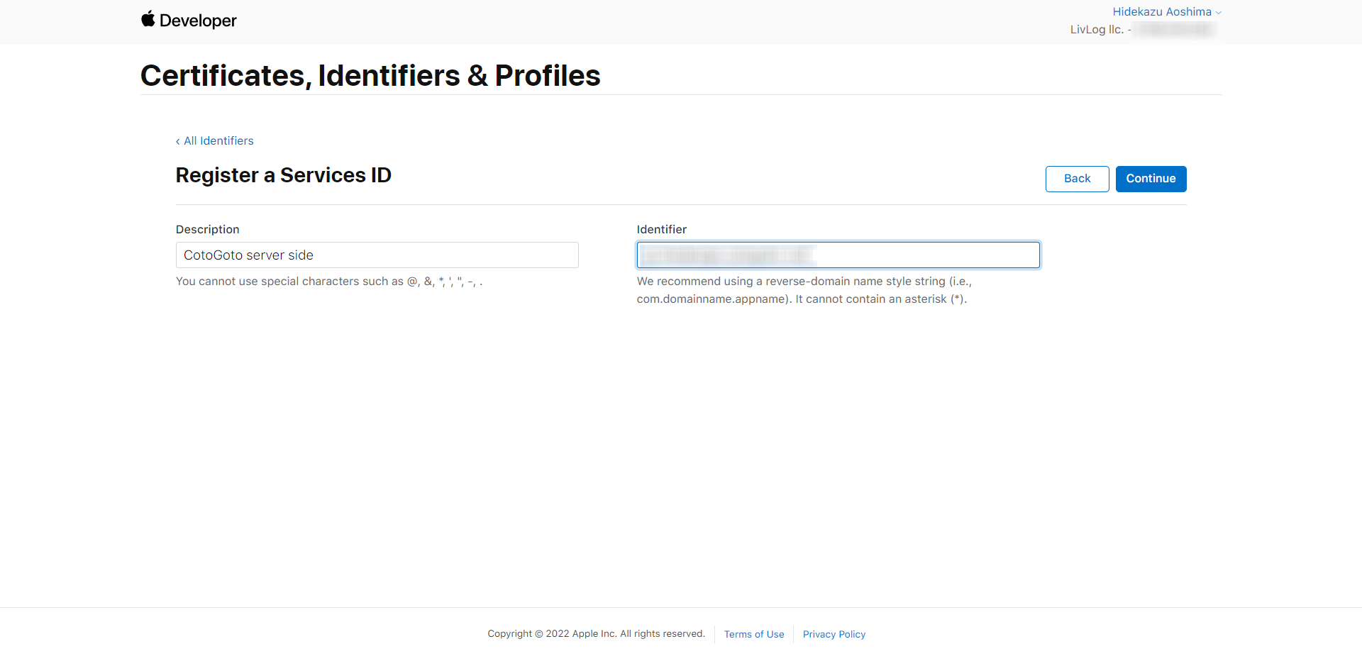Open the Terms of Use link
Viewport: 1362px width, 661px height.
pos(754,635)
